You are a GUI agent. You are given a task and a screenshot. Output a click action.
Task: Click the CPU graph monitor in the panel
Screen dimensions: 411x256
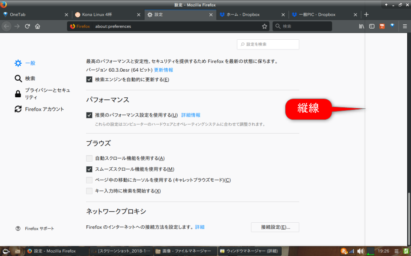370,251
